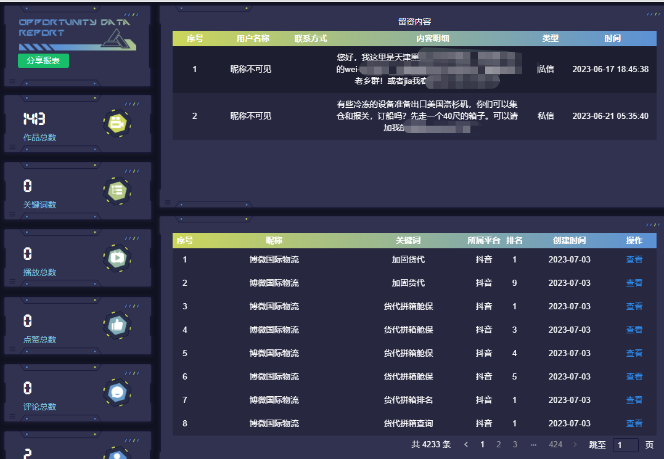Open 查看 link in keyword row 5
Viewport: 664px width, 459px height.
coord(634,353)
